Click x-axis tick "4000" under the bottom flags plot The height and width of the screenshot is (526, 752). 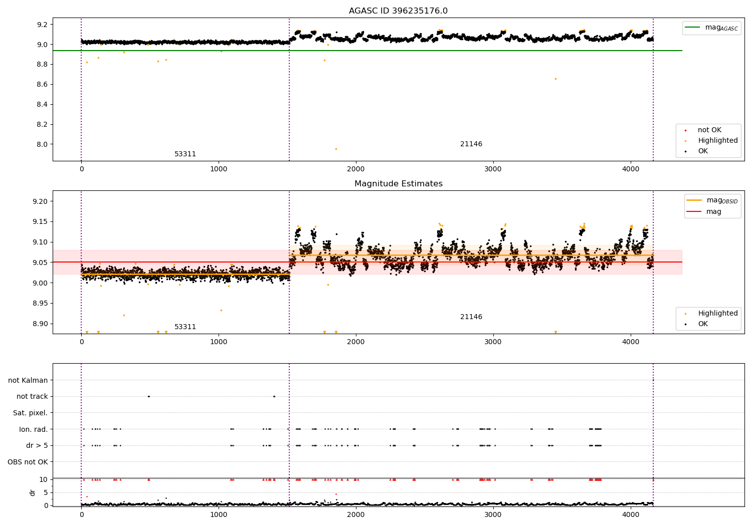tap(631, 515)
